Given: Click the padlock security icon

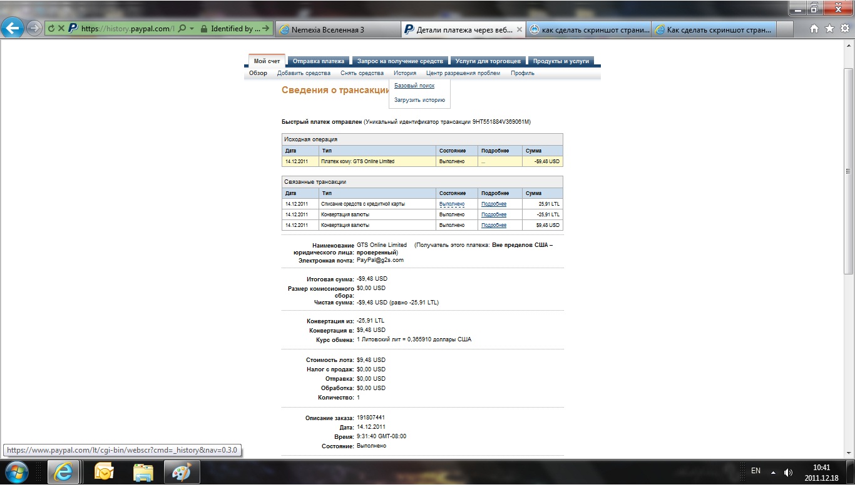Looking at the screenshot, I should point(204,29).
